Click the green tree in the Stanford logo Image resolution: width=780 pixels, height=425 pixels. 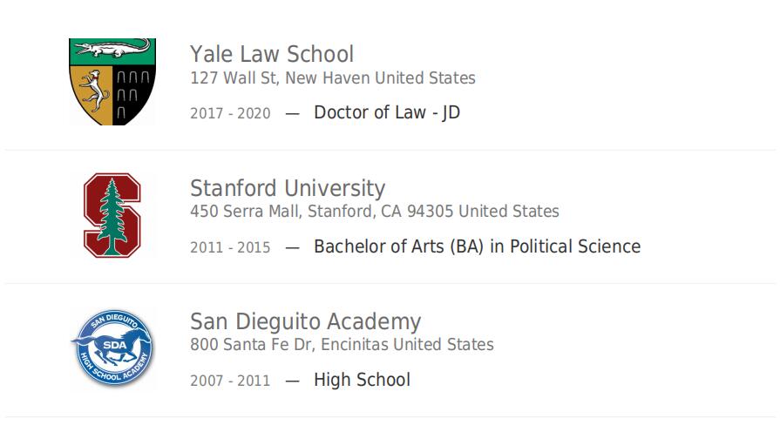click(x=112, y=217)
